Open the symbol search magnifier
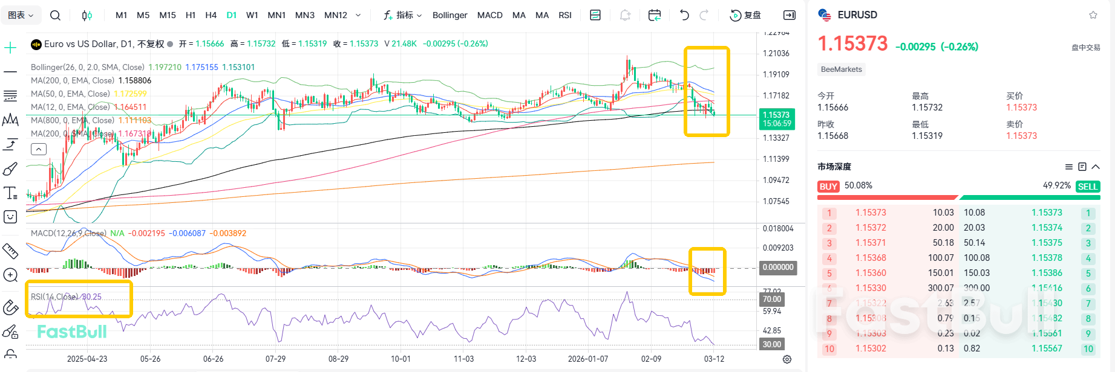Screen dimensions: 1115x372 point(55,15)
